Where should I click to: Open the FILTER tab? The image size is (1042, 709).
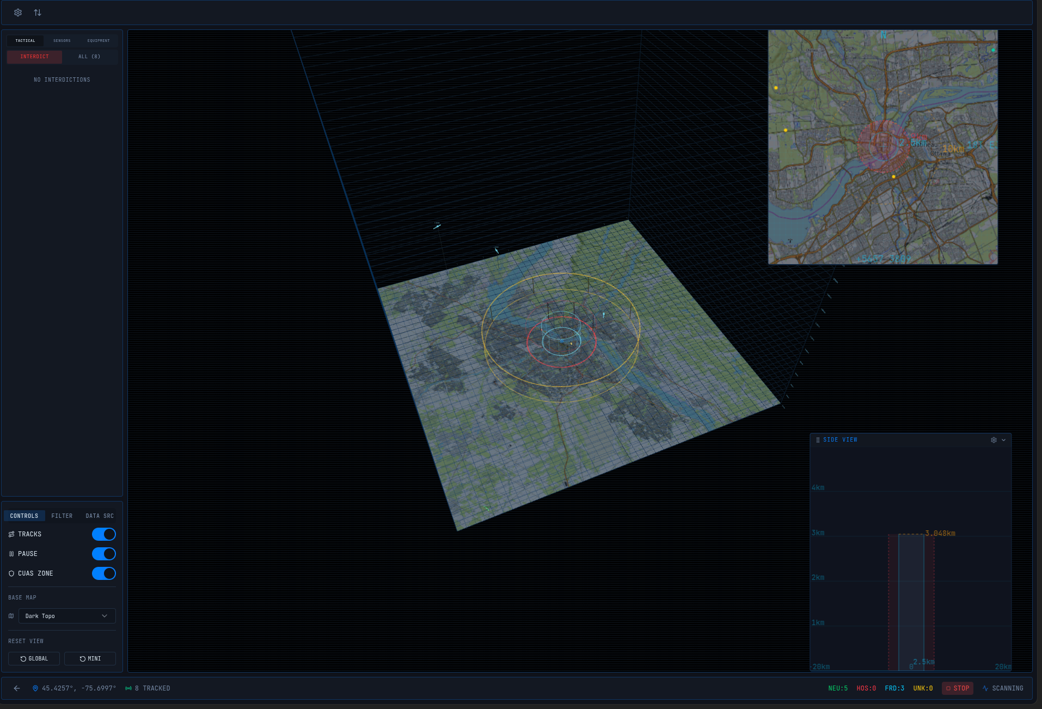click(62, 516)
